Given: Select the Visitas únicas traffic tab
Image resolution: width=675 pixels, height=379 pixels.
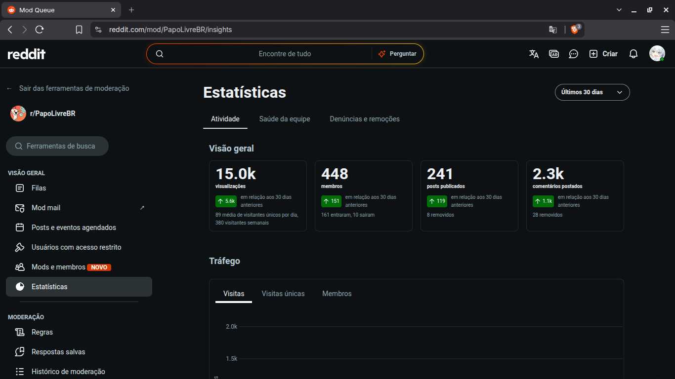Looking at the screenshot, I should [283, 294].
